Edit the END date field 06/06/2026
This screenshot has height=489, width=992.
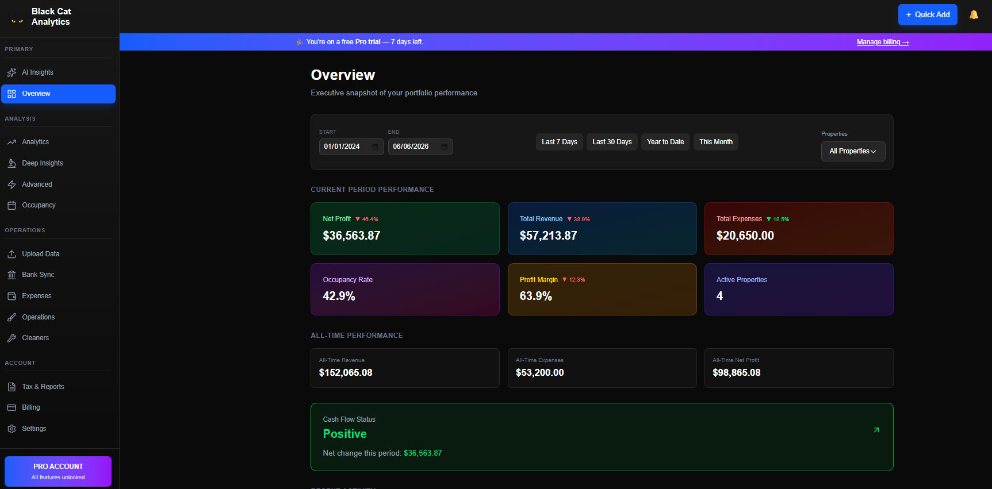[420, 147]
